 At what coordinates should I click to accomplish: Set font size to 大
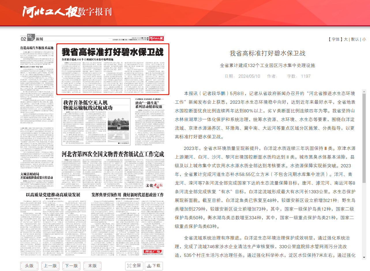(x=345, y=39)
